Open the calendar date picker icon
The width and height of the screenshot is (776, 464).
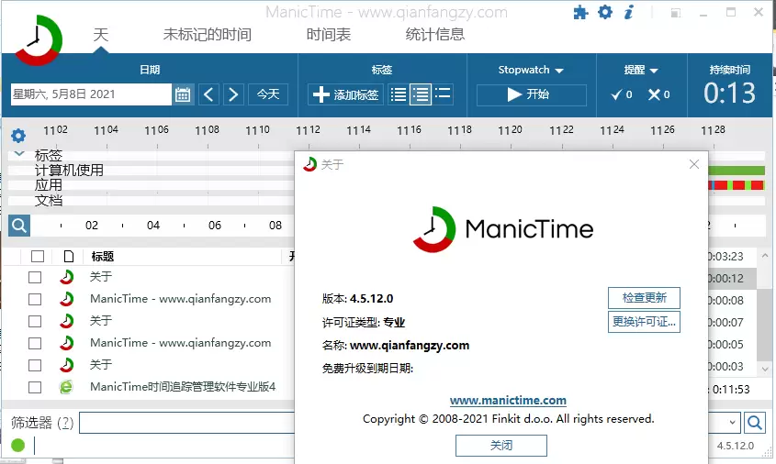[183, 94]
